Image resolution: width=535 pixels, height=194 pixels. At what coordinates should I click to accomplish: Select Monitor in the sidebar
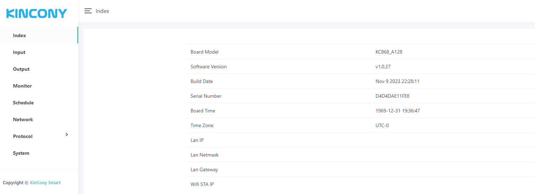22,86
